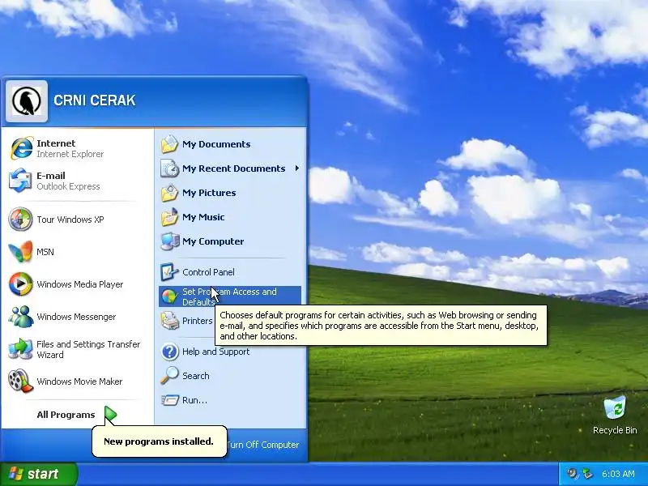648x486 pixels.
Task: Open My Documents folder icon
Action: (x=169, y=144)
